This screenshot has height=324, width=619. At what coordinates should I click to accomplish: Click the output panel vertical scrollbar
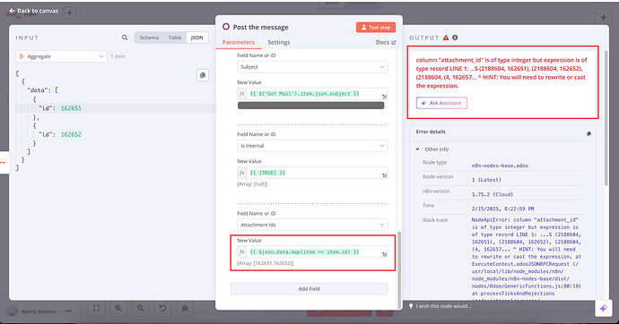(x=606, y=118)
